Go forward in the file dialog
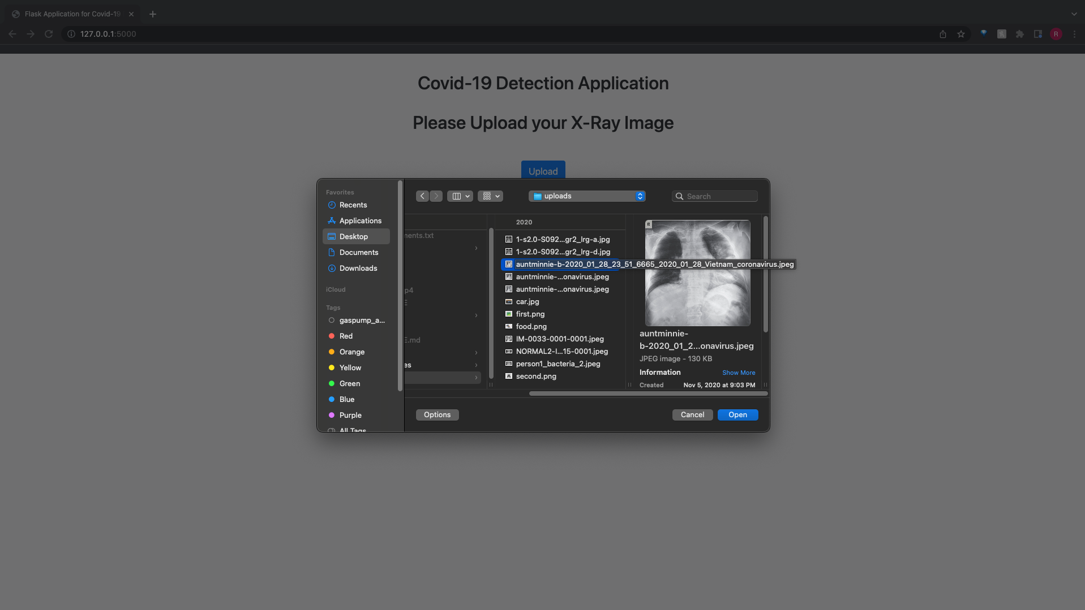Viewport: 1085px width, 610px height. point(436,196)
